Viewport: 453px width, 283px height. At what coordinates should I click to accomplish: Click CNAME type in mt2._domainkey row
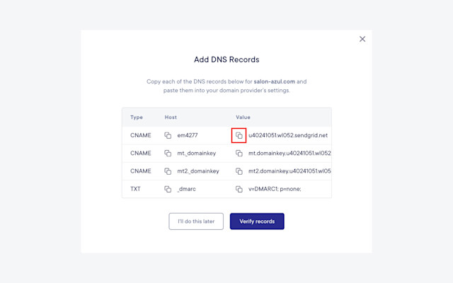tap(141, 171)
